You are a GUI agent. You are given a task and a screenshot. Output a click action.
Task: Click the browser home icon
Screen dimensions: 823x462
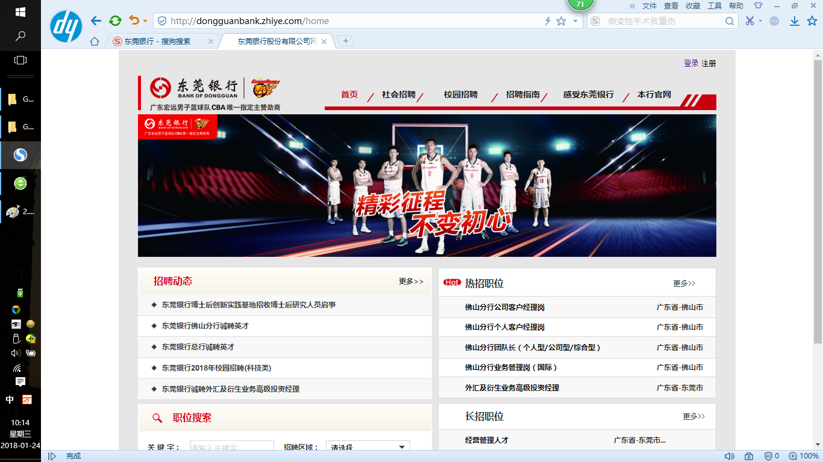tap(95, 42)
